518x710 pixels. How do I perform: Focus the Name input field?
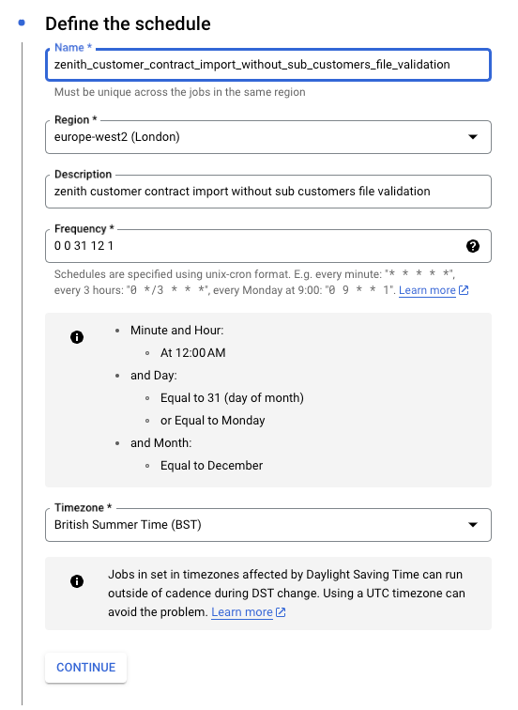[268, 65]
